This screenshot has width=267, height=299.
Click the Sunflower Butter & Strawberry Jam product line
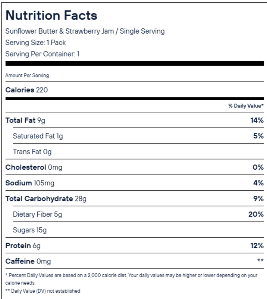pyautogui.click(x=85, y=31)
